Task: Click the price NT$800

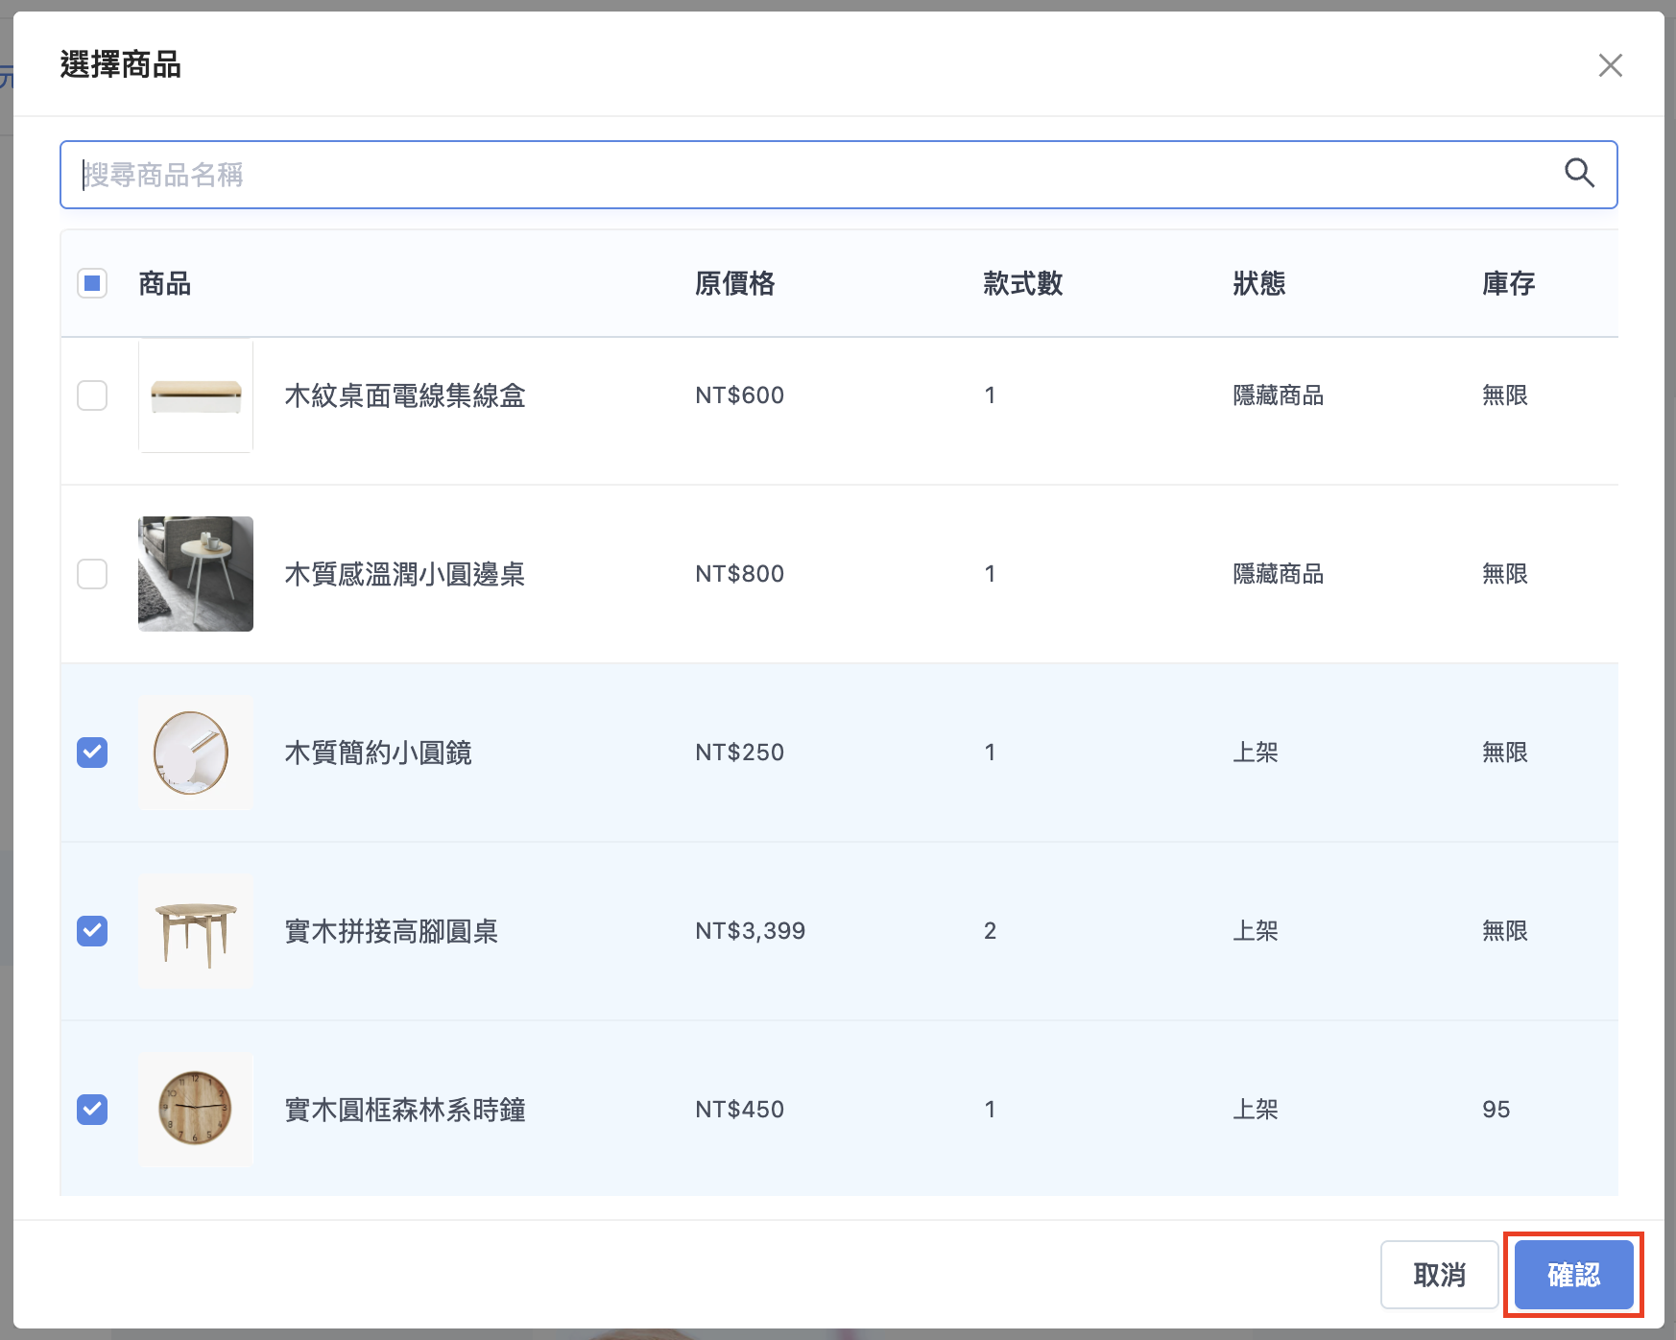Action: point(740,574)
